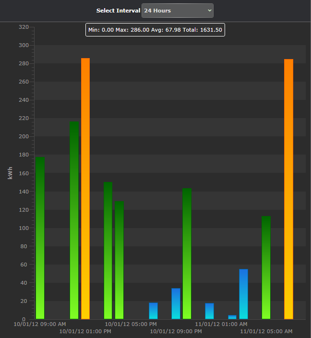Select the smallest blue bar near 01:00 AM

[x=232, y=317]
